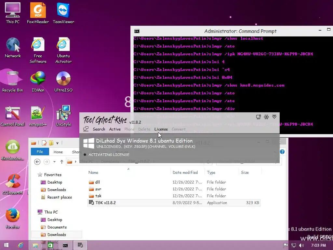Click Command Prompt window system icon
333x250 pixels.
tap(137, 31)
